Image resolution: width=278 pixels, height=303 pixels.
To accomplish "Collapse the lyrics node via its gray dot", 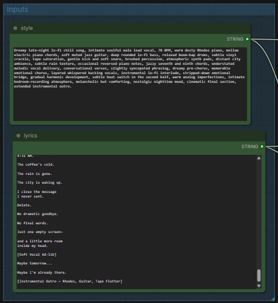I will pos(19,136).
